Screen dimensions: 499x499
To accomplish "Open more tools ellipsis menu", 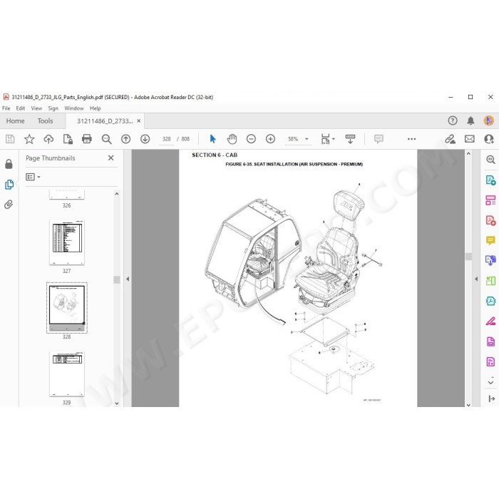I will click(411, 139).
